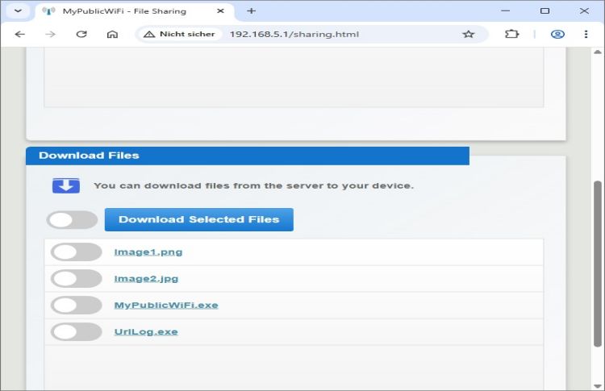Toggle selection for UrlLog.exe
This screenshot has width=605, height=391.
[77, 331]
